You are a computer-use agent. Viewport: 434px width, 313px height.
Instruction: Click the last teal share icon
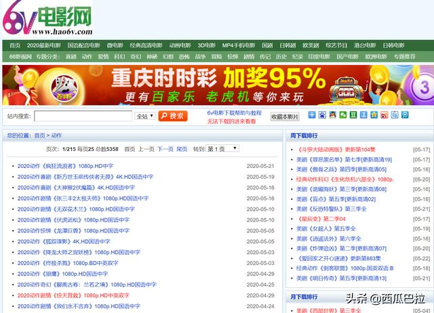coord(405,114)
